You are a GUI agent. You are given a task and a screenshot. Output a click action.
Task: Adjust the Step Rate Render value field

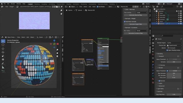click(174, 94)
